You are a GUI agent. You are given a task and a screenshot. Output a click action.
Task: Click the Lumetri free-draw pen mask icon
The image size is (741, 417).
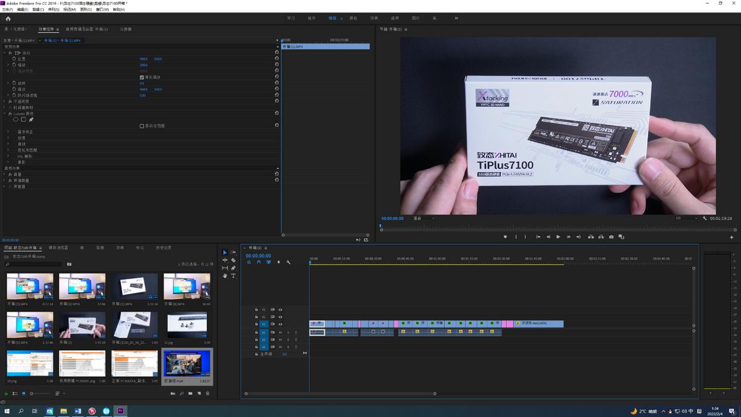[31, 120]
